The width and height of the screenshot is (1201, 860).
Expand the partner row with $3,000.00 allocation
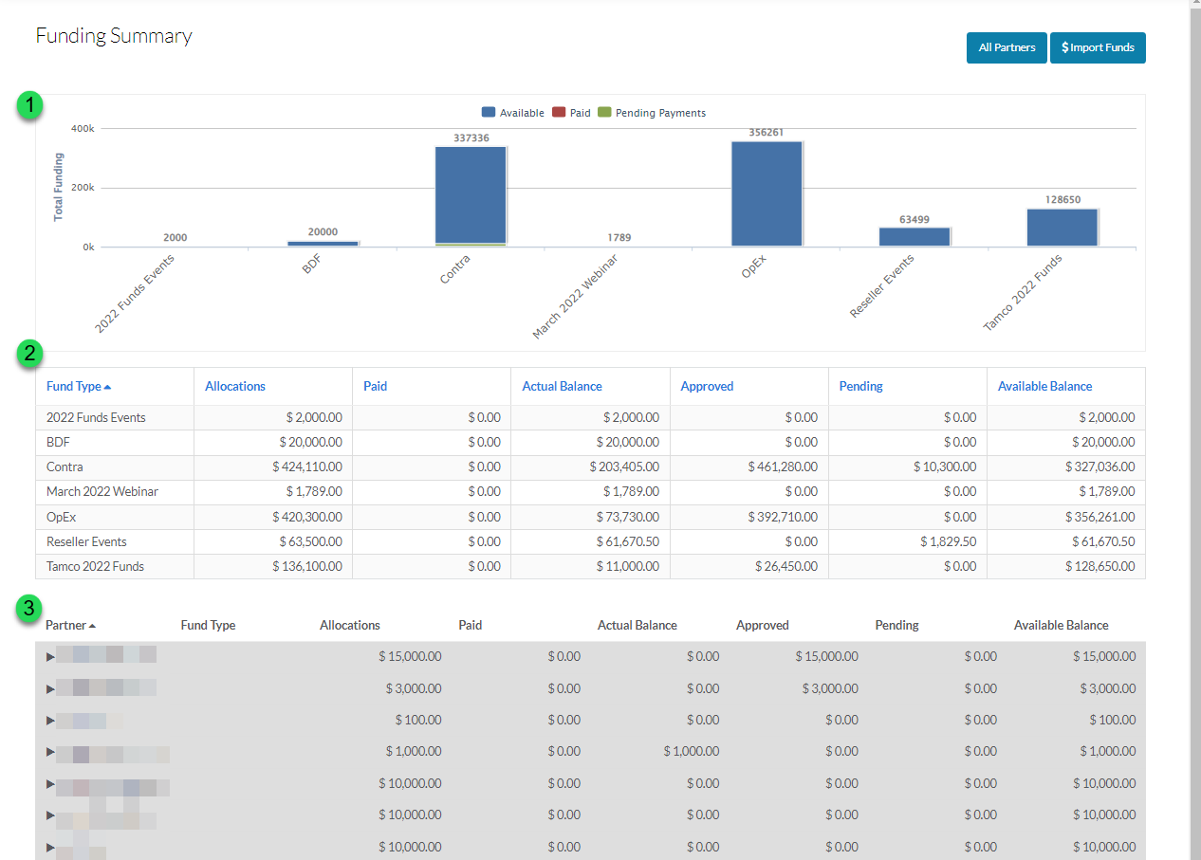pos(50,687)
